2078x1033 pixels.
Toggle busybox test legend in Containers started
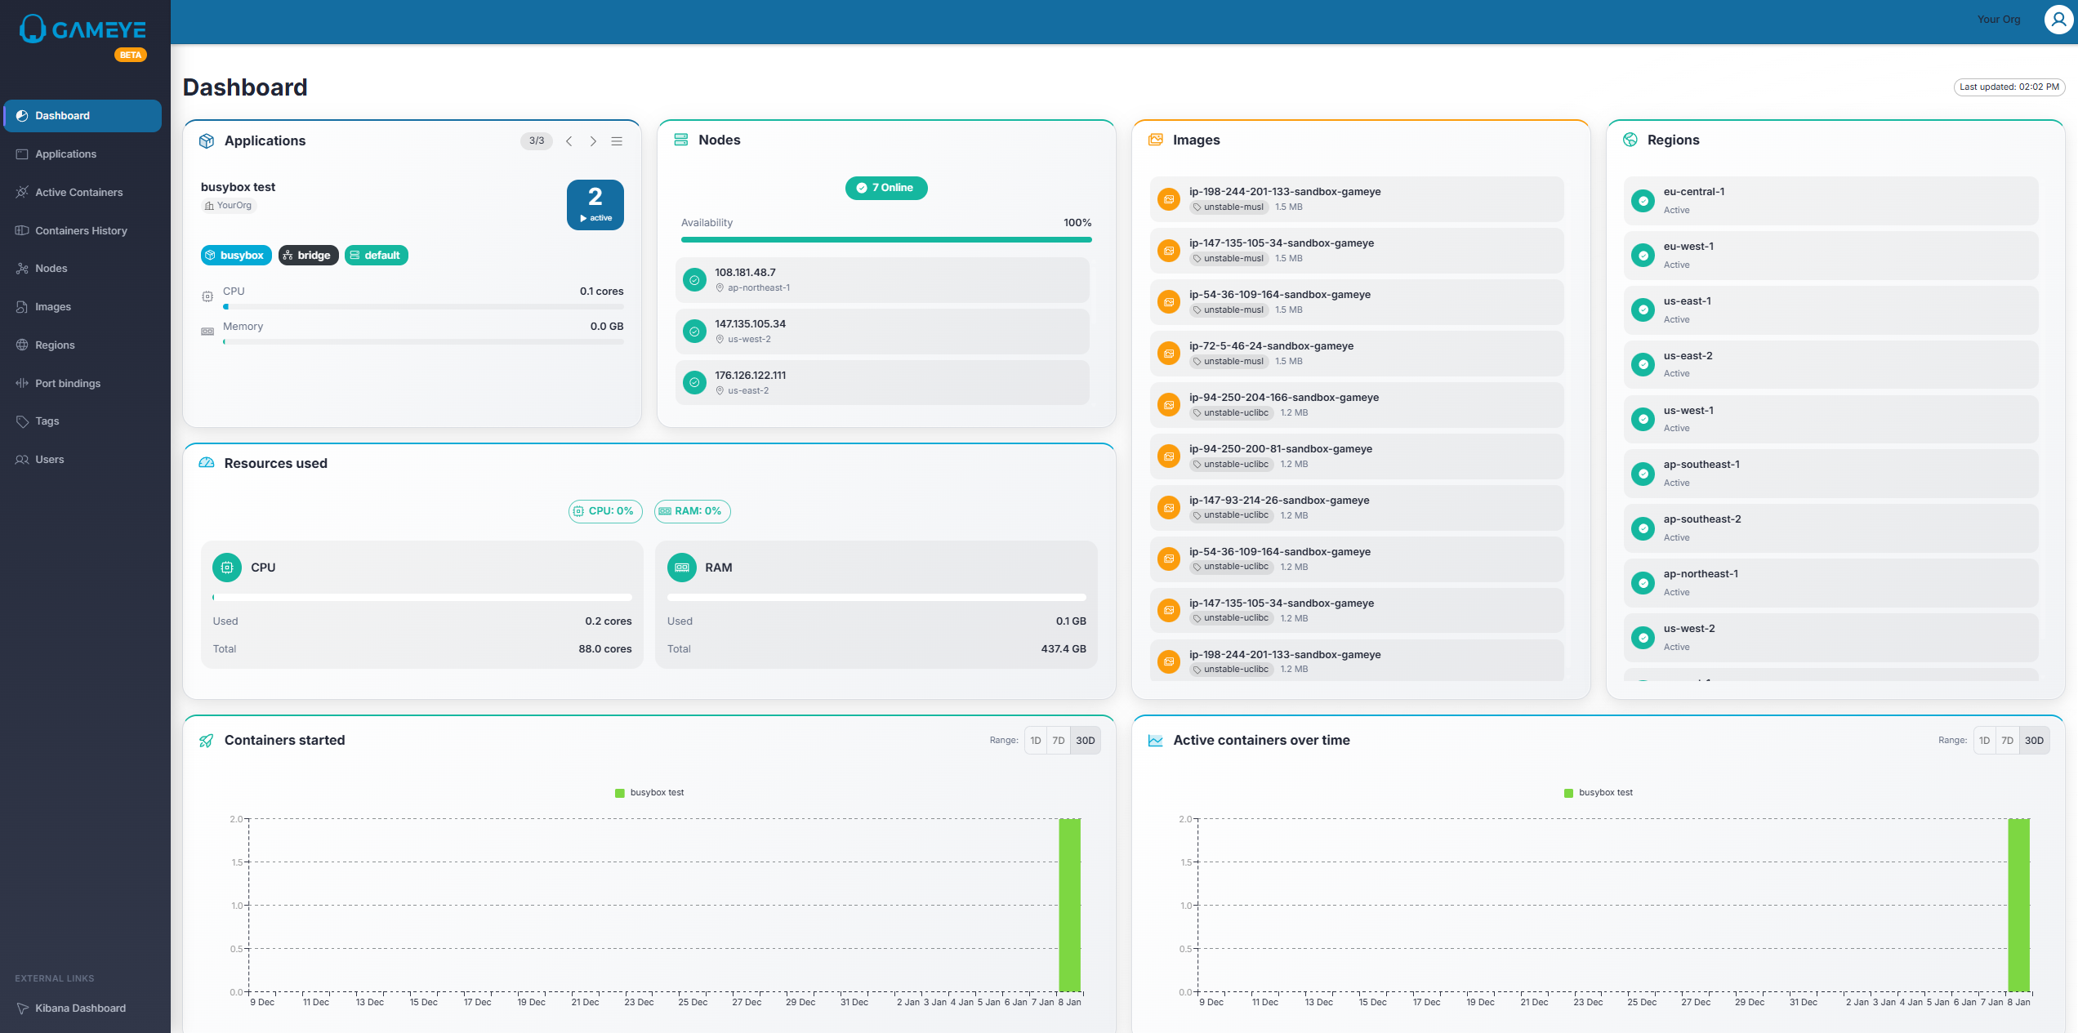649,793
